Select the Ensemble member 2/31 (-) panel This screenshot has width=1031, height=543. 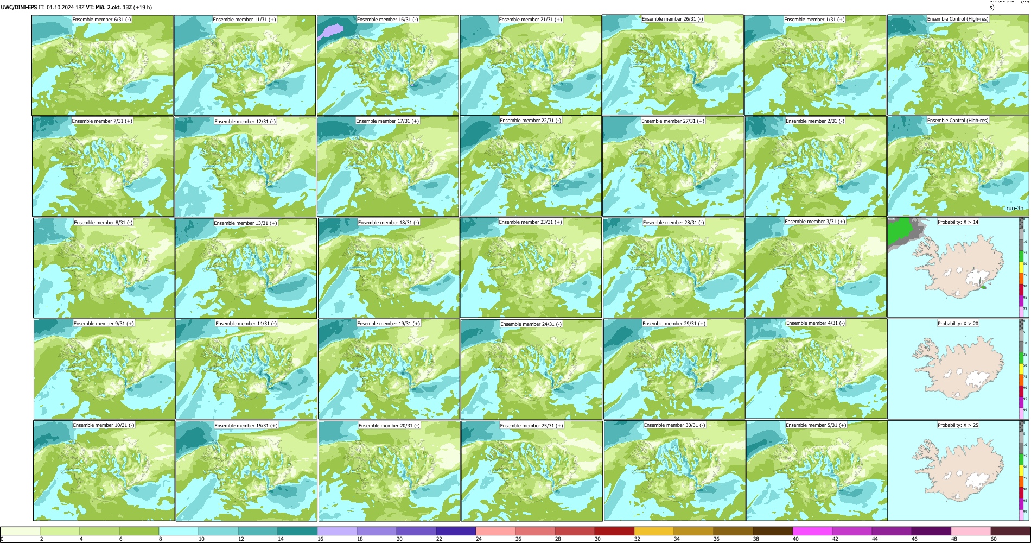815,166
